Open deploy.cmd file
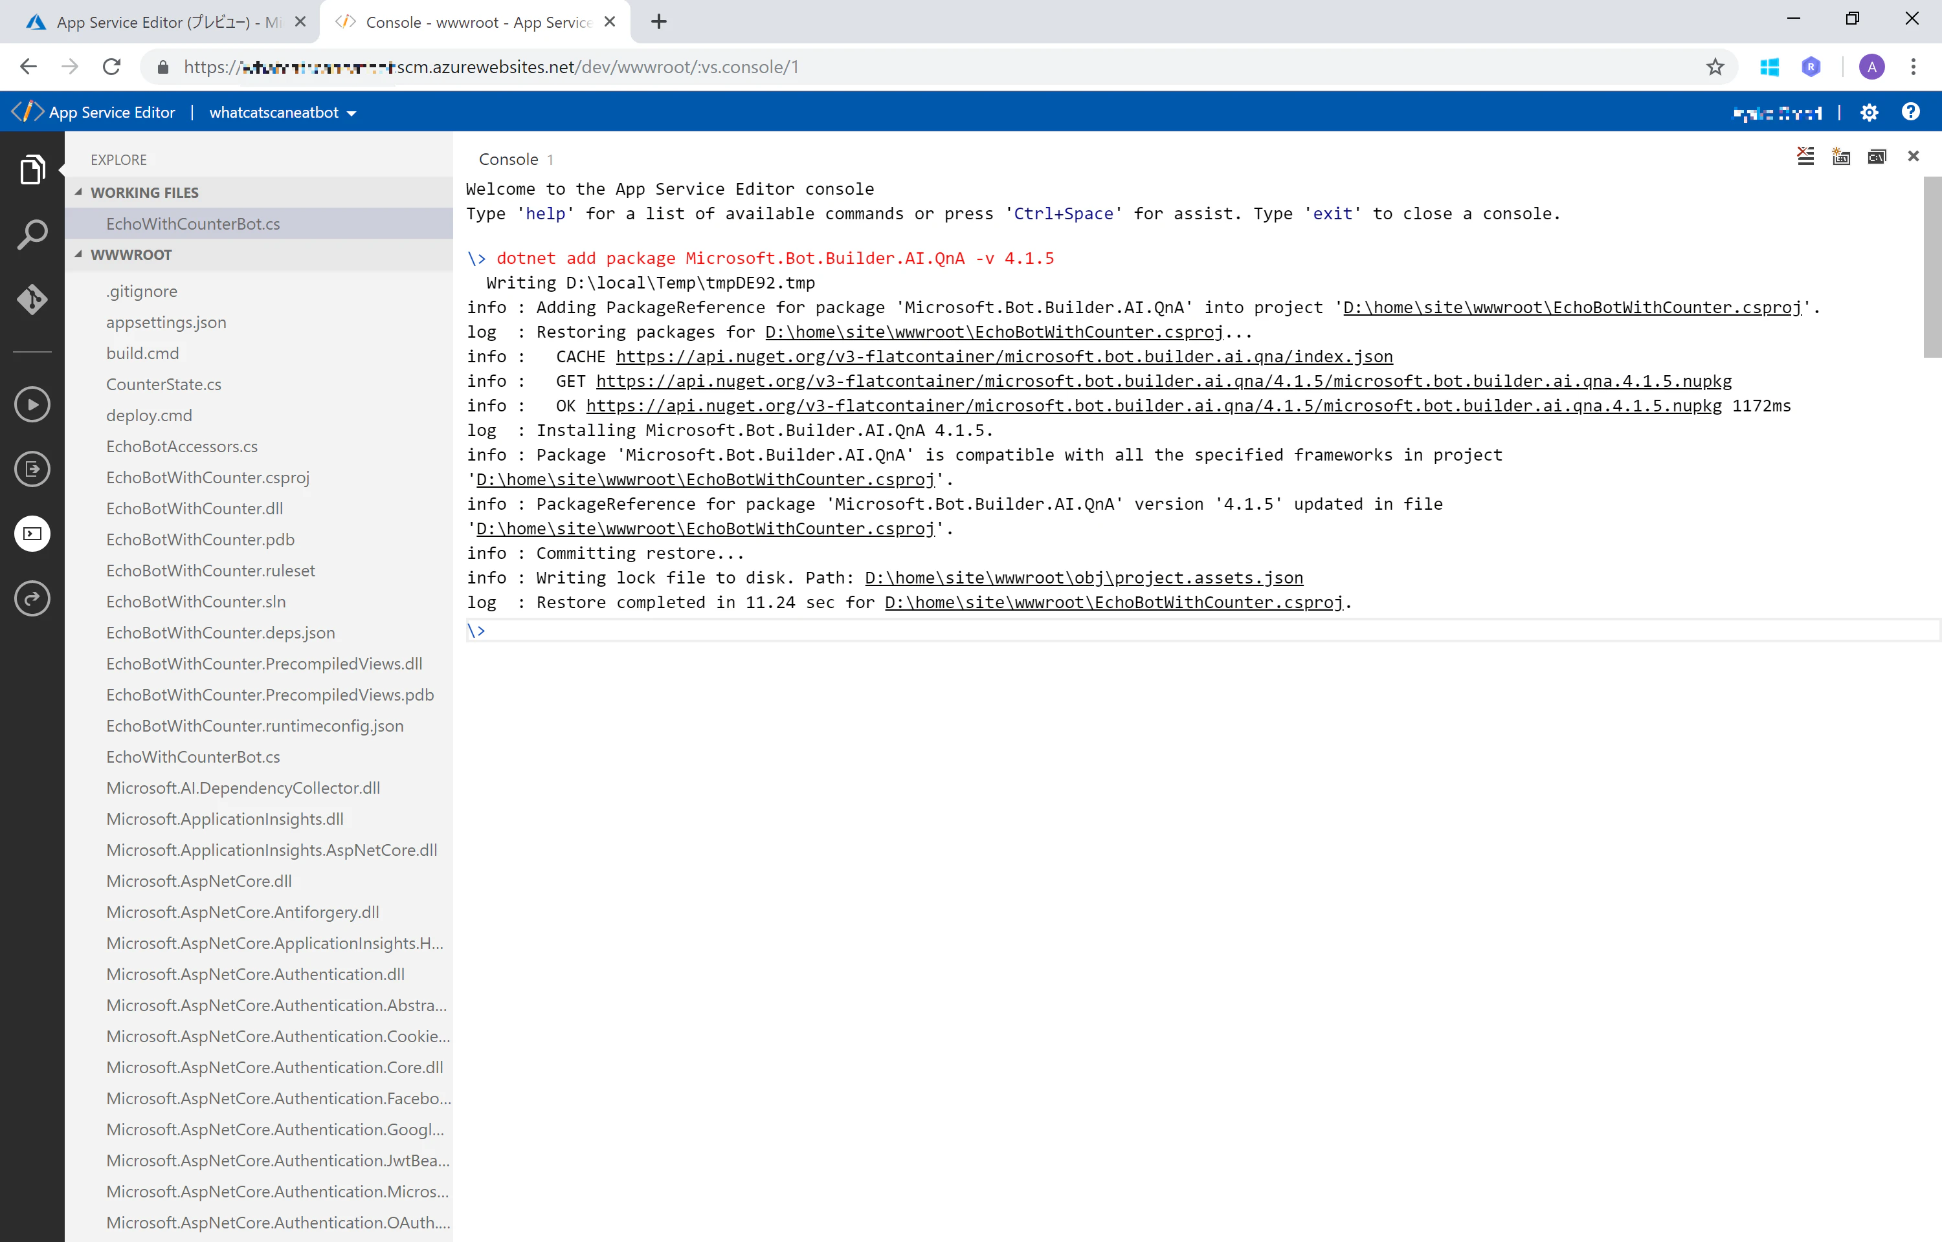 coord(150,415)
